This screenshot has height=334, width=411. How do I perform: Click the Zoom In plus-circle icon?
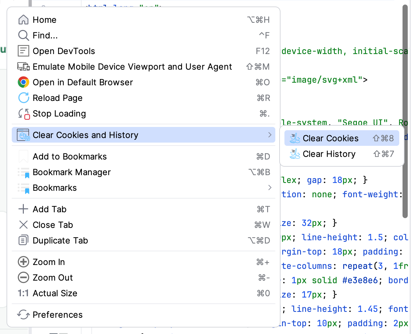tap(23, 262)
